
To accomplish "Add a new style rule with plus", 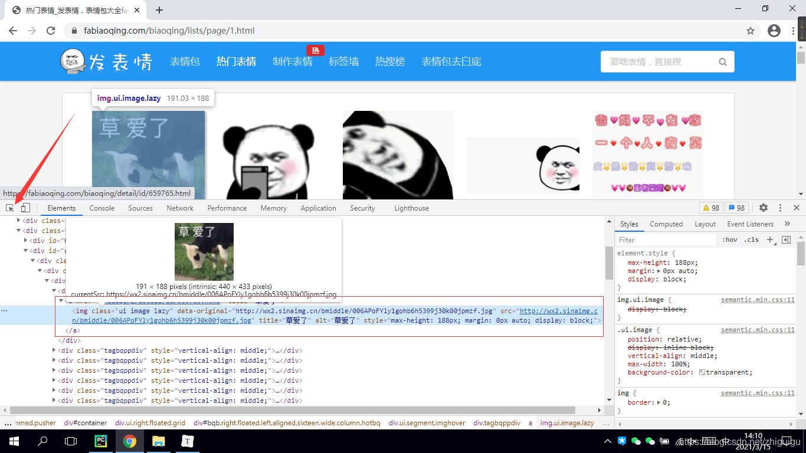I will coord(769,239).
